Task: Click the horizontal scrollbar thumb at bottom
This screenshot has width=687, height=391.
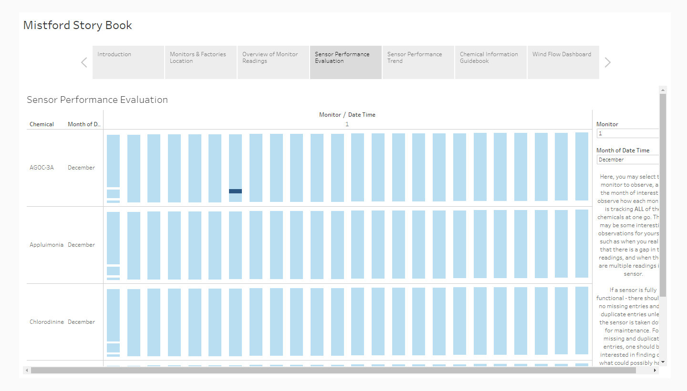Action: (x=333, y=370)
